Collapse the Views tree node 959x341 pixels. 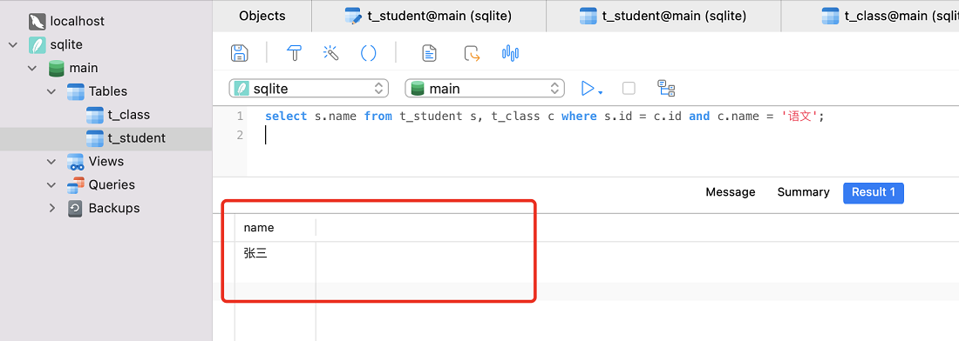(51, 162)
